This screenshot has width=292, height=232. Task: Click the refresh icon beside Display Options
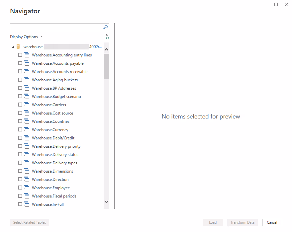(x=106, y=37)
